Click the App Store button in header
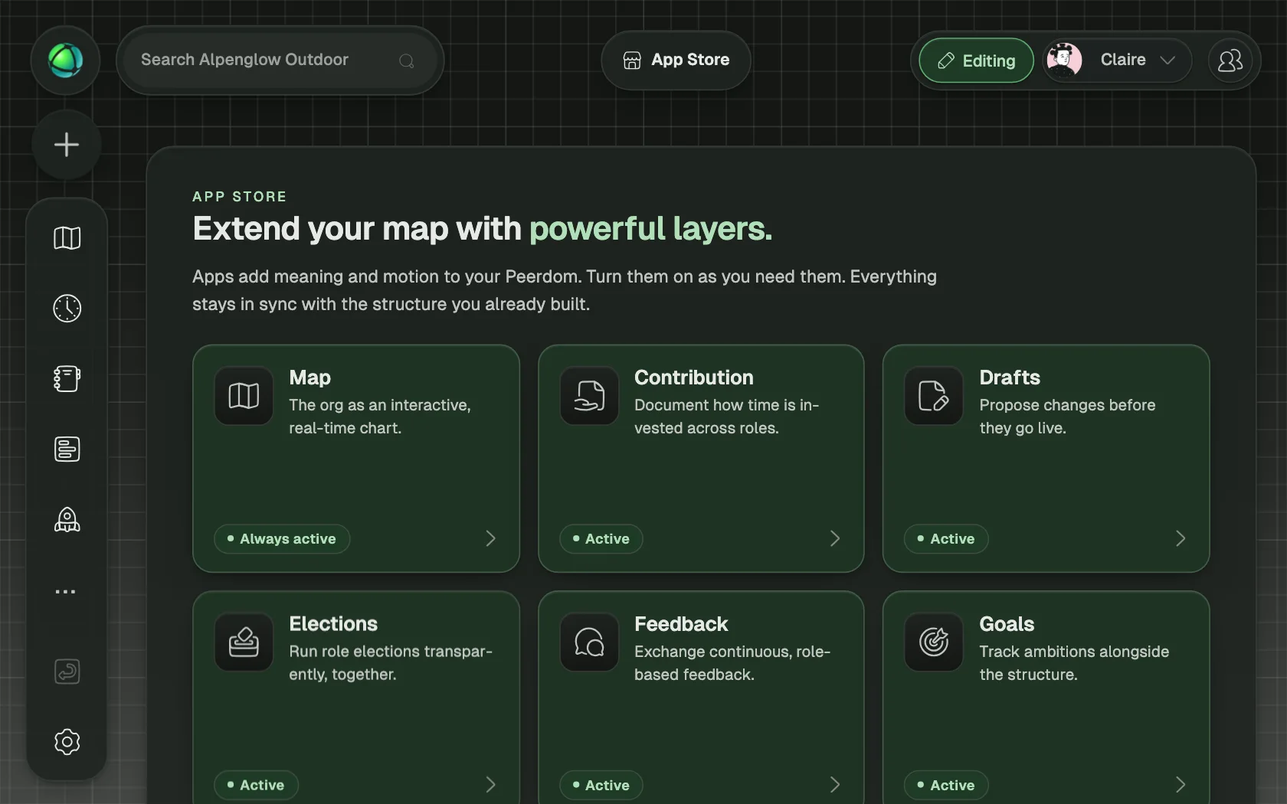1287x804 pixels. [676, 60]
